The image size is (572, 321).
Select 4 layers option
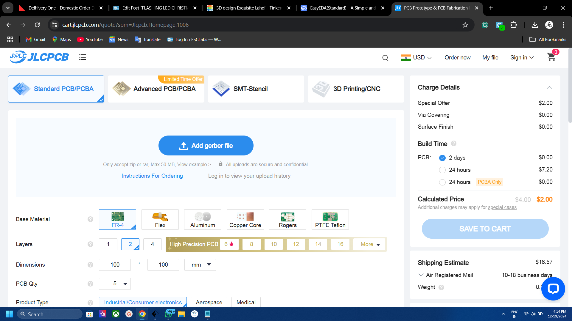pos(153,244)
